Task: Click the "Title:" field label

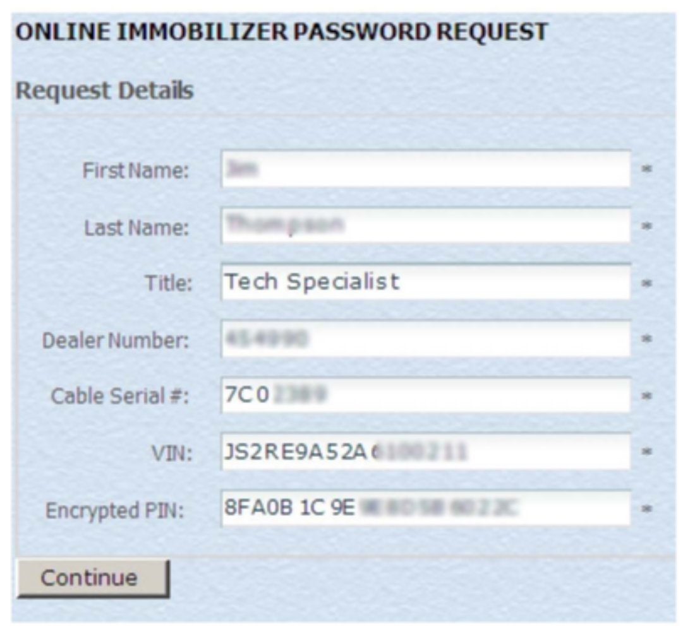Action: point(168,284)
